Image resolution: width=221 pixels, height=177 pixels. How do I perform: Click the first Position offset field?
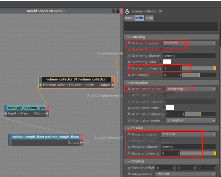pyautogui.click(x=164, y=168)
